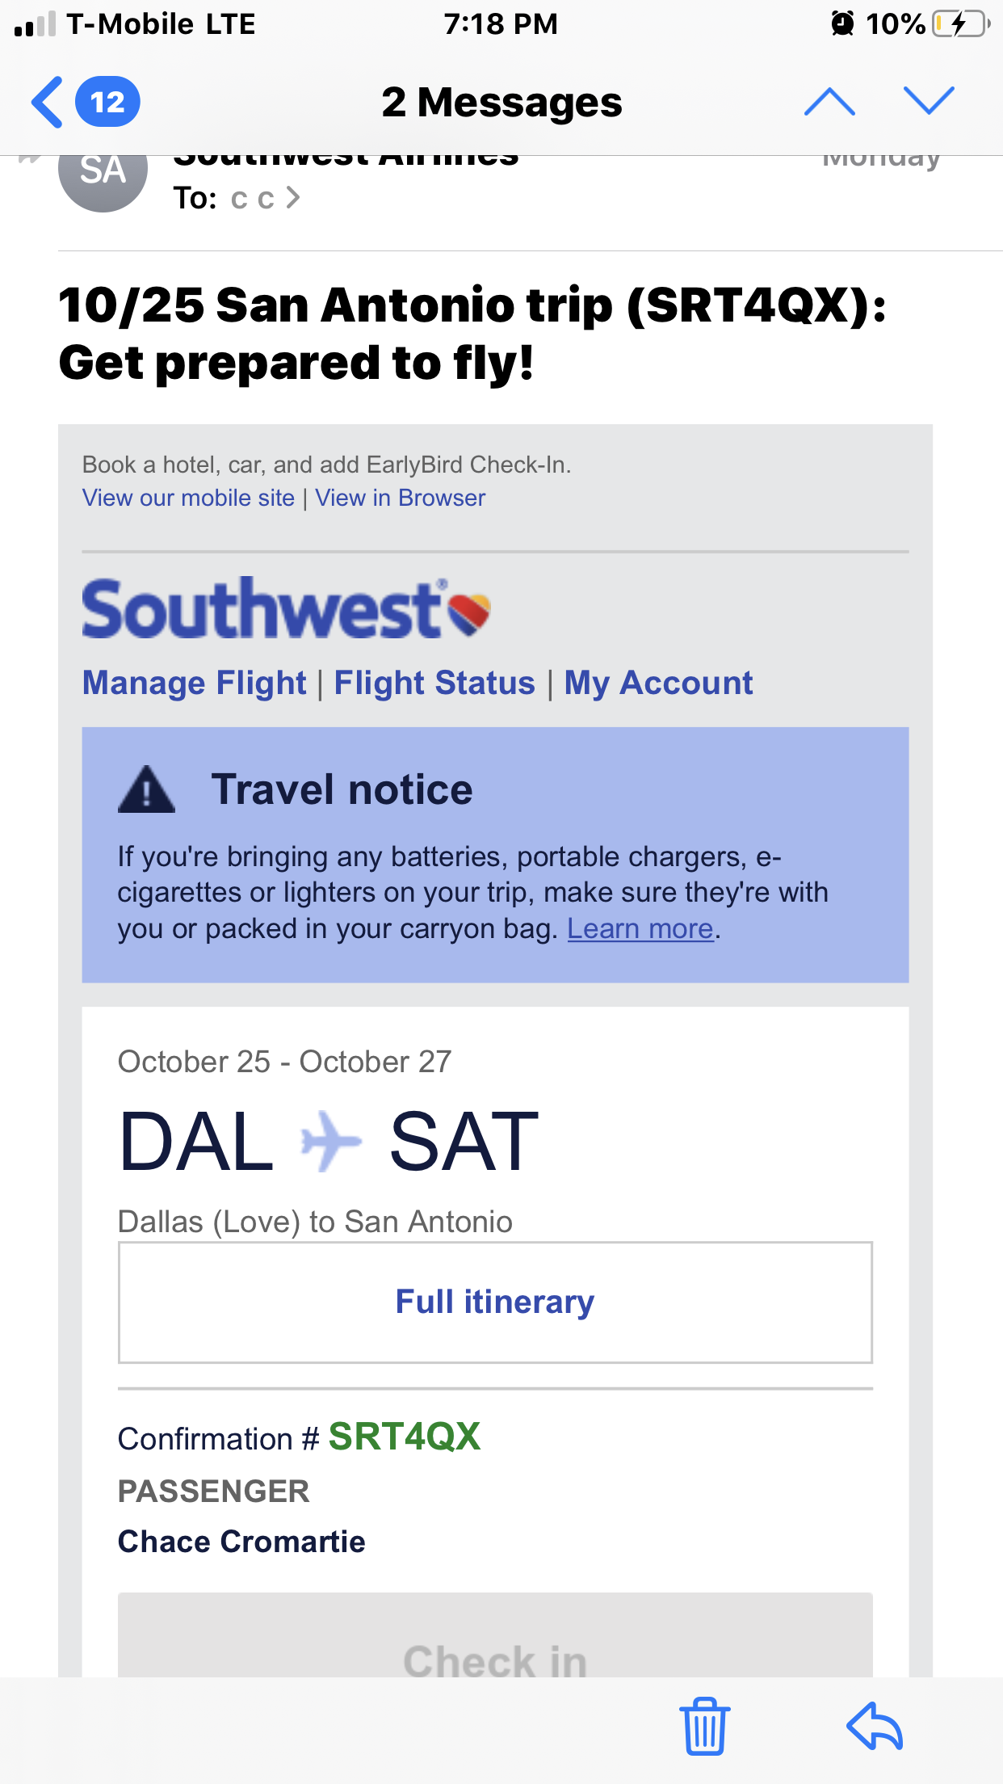The image size is (1003, 1784).
Task: Tap the back arrow to mailbox
Action: [x=48, y=103]
